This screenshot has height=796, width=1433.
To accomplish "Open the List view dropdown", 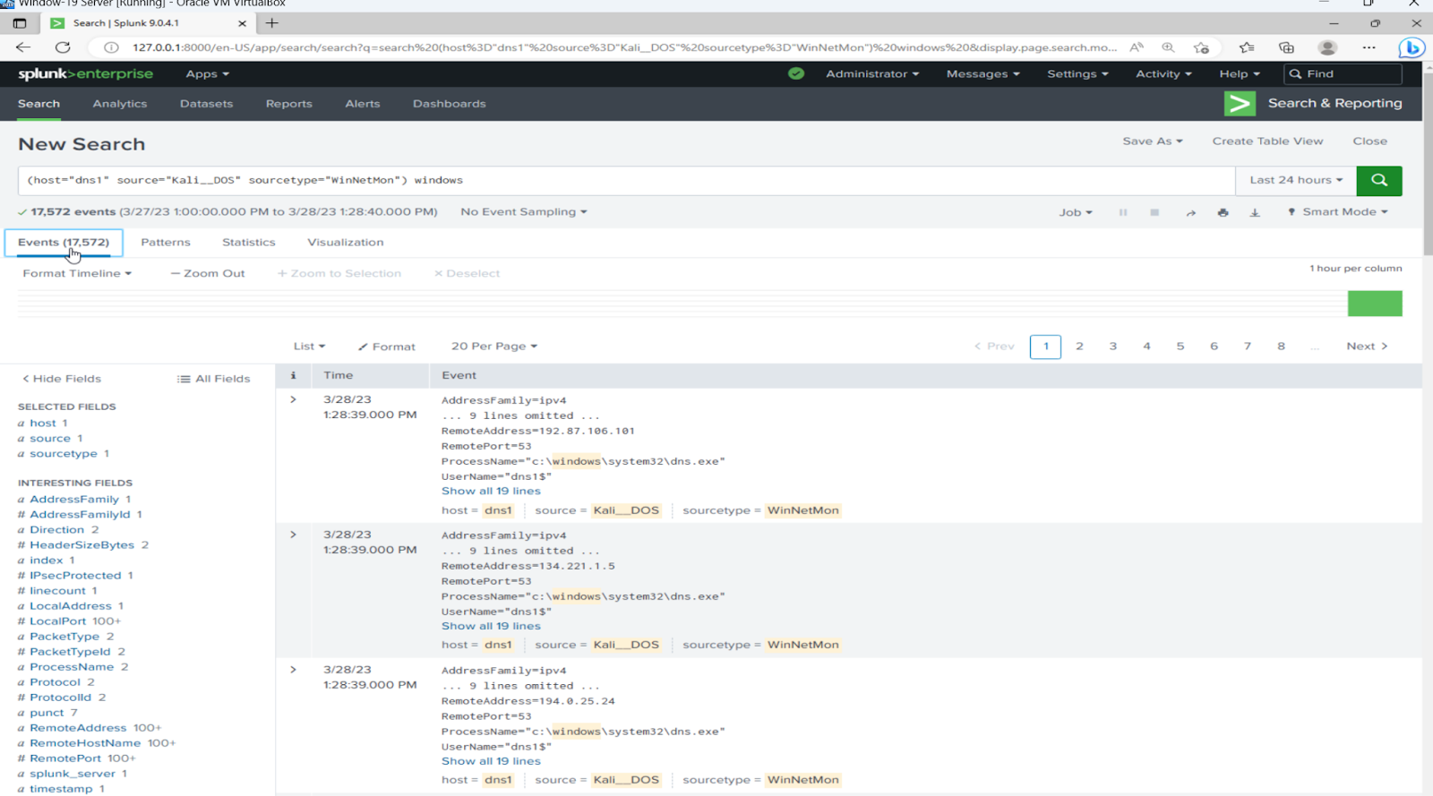I will coord(309,347).
